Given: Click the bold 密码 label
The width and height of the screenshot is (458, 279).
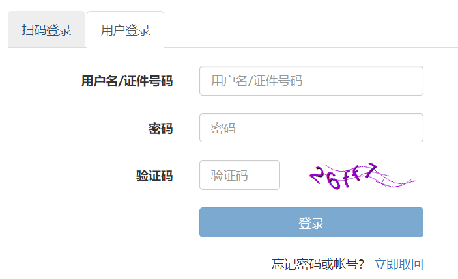Looking at the screenshot, I should pos(160,129).
